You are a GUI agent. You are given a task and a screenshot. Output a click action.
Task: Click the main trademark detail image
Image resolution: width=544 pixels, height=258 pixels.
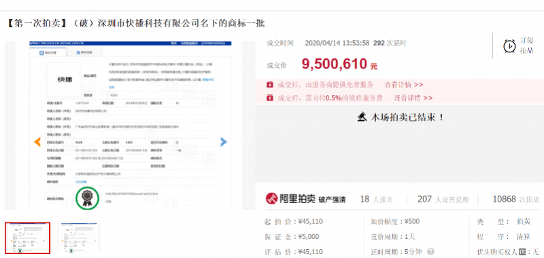tap(131, 126)
